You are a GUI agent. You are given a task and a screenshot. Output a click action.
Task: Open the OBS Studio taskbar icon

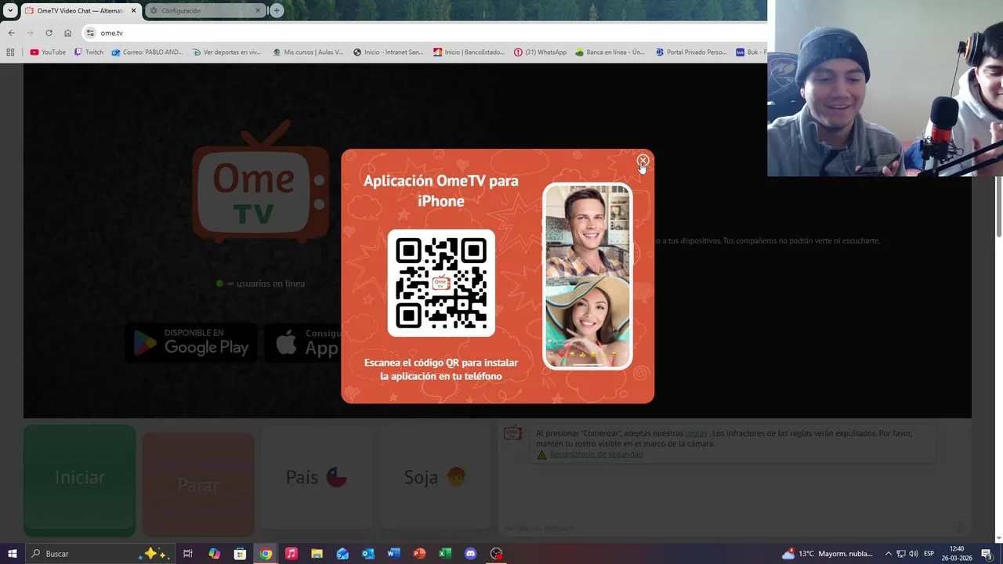[x=496, y=554]
